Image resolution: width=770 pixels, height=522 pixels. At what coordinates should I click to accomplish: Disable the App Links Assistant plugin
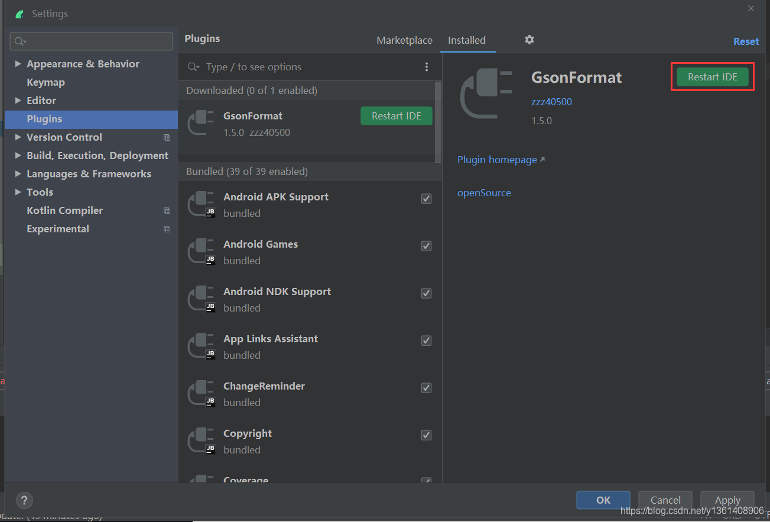[426, 341]
